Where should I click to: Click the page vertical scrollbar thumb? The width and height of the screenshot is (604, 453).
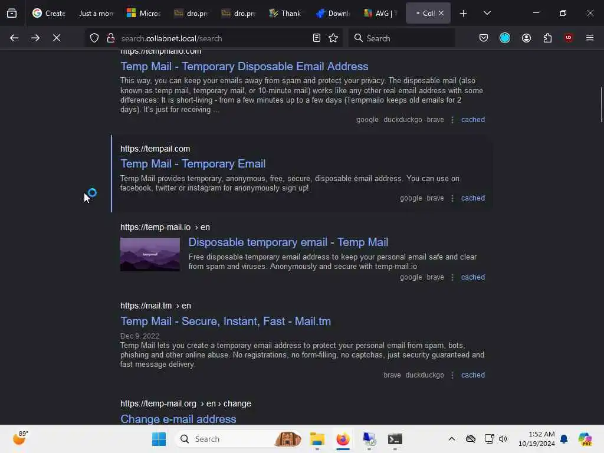point(601,105)
